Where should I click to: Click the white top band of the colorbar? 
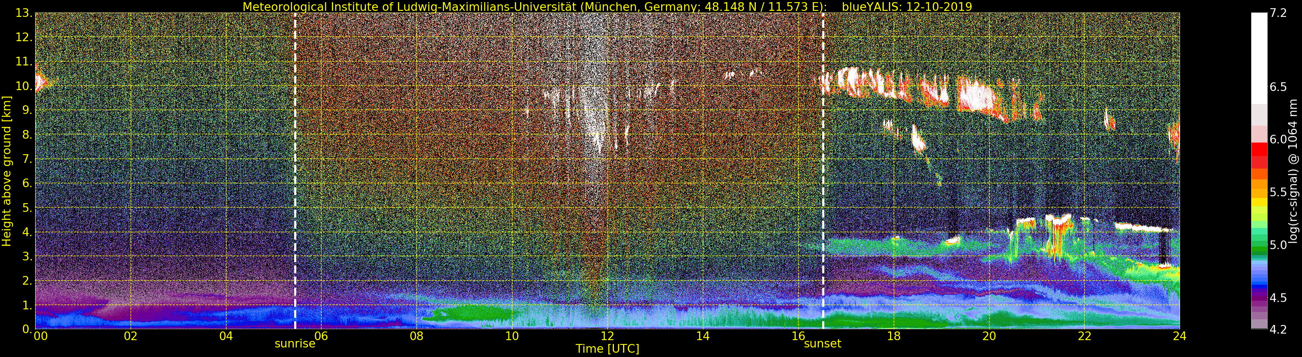coord(1259,58)
